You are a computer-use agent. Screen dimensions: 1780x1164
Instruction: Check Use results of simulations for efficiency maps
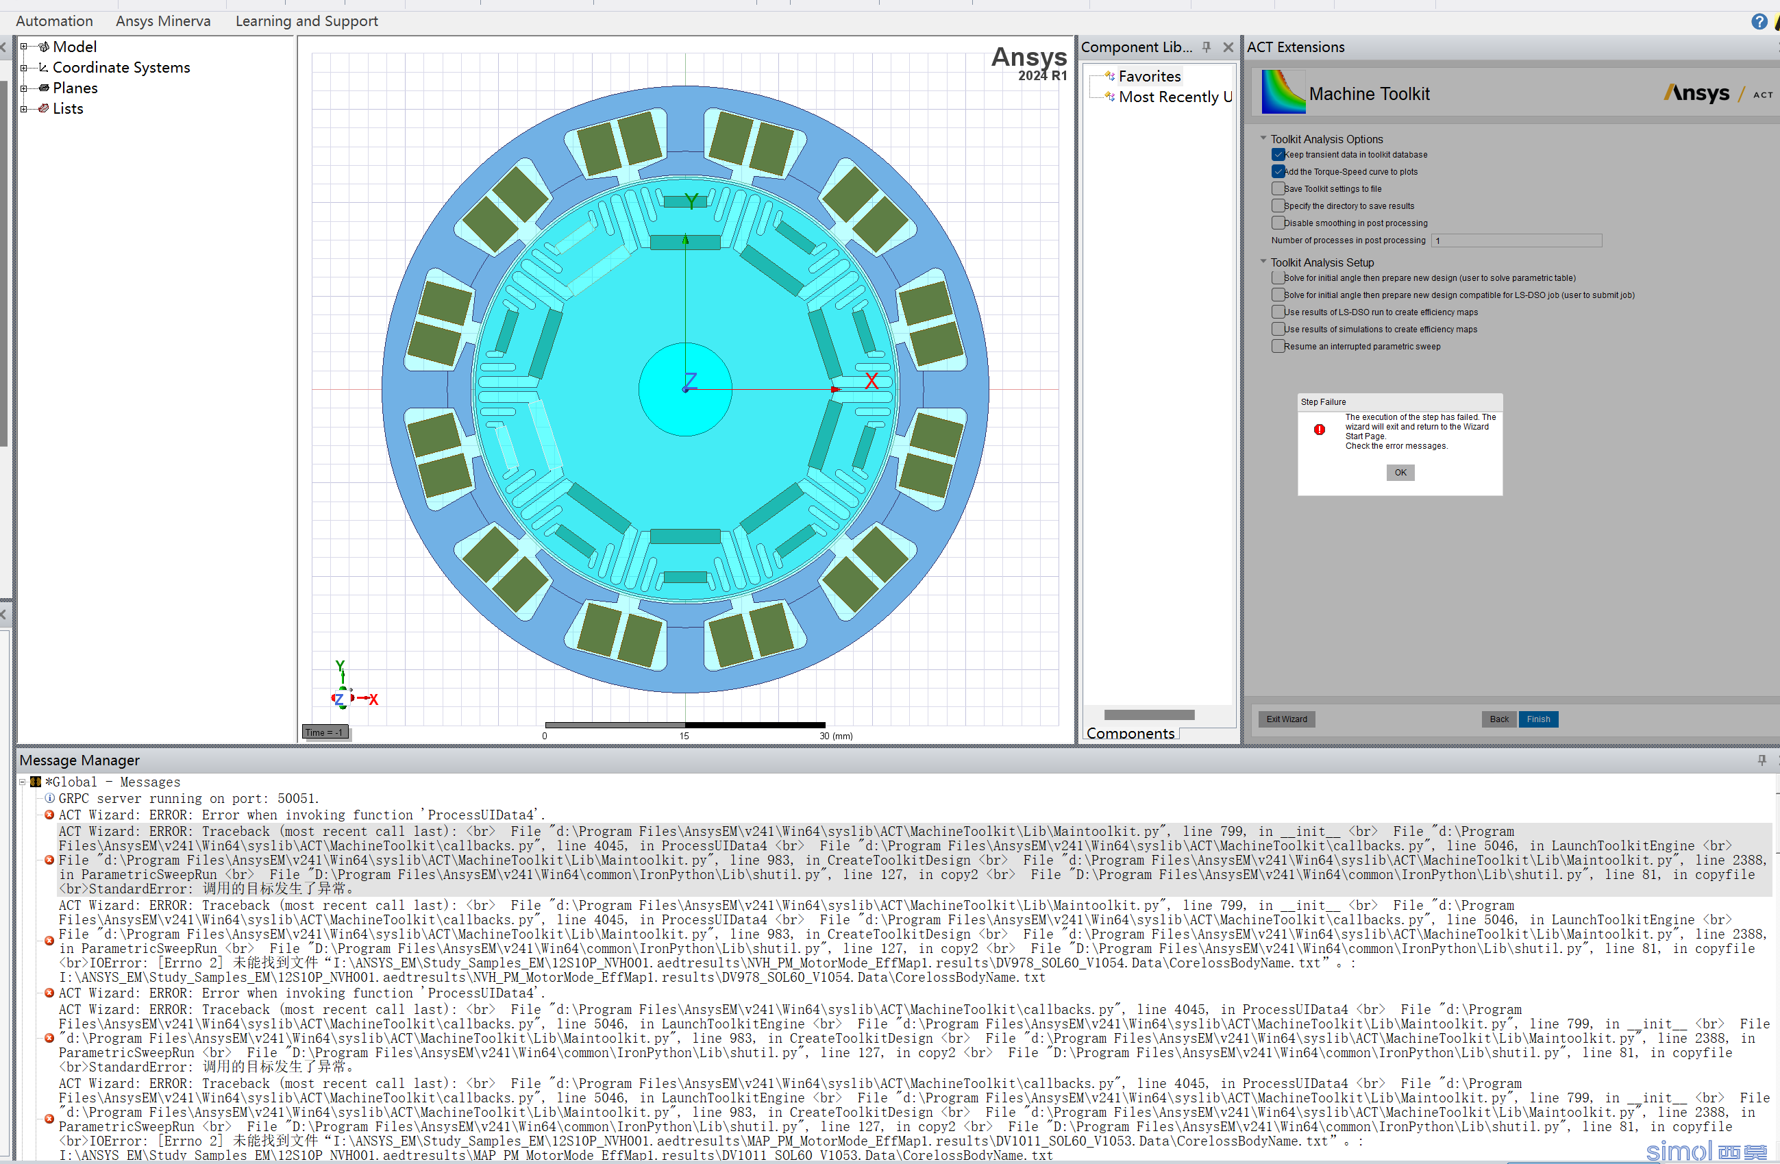(x=1278, y=329)
